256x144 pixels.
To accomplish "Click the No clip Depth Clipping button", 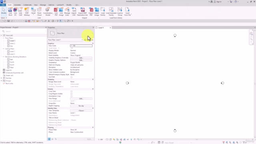I will (81, 106).
